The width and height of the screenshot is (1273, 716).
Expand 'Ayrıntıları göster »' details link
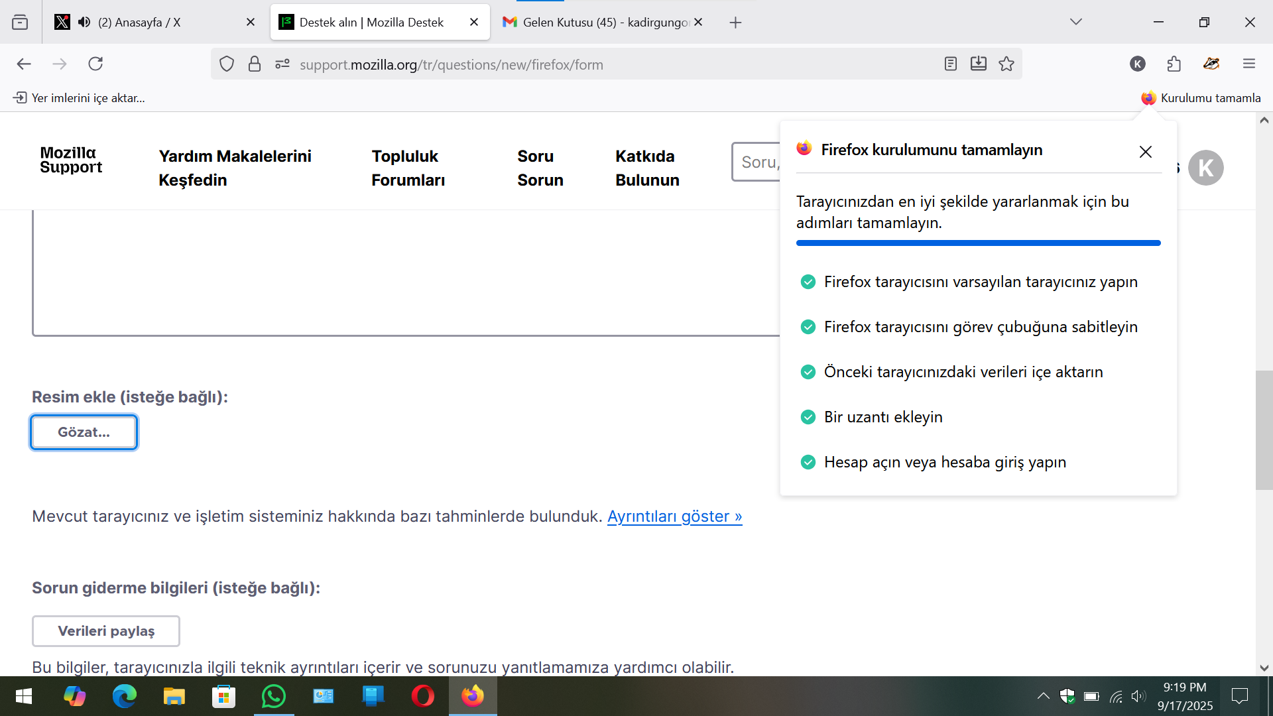tap(674, 516)
